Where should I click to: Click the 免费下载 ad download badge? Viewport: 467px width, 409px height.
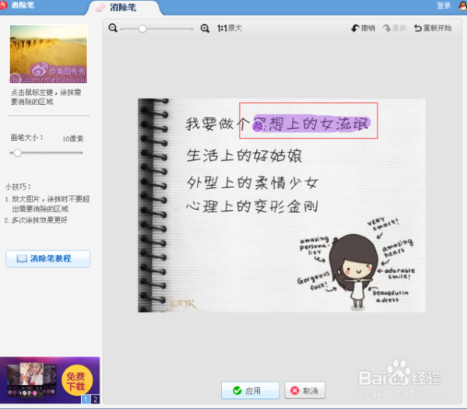[77, 380]
